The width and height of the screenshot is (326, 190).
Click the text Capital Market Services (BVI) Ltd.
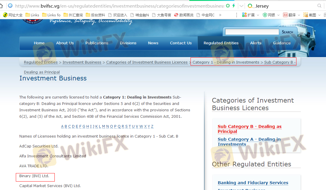pos(50,186)
